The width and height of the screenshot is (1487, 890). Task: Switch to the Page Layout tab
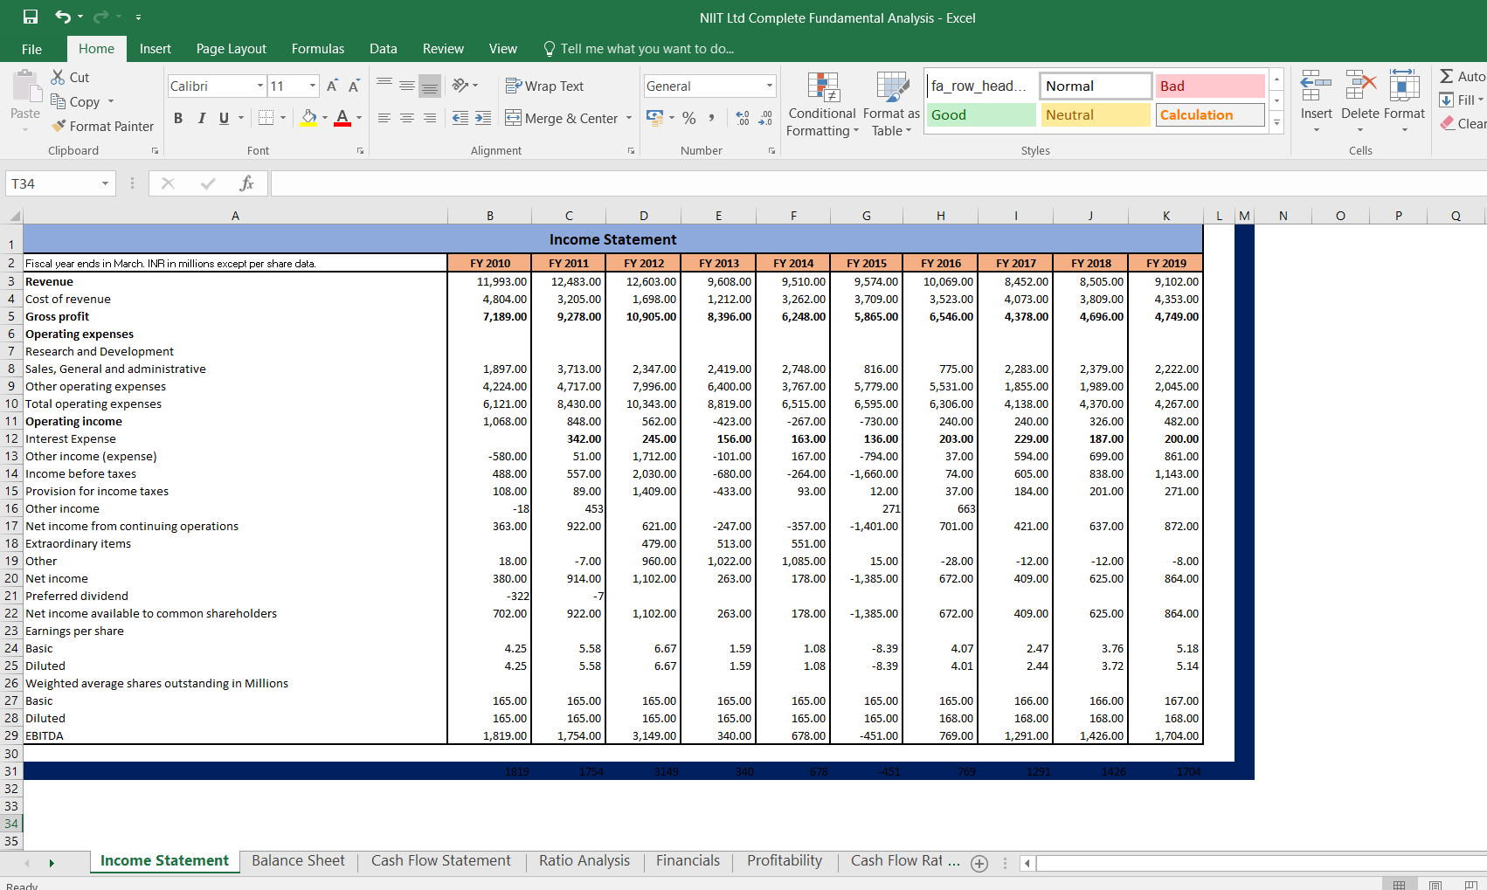pyautogui.click(x=232, y=49)
